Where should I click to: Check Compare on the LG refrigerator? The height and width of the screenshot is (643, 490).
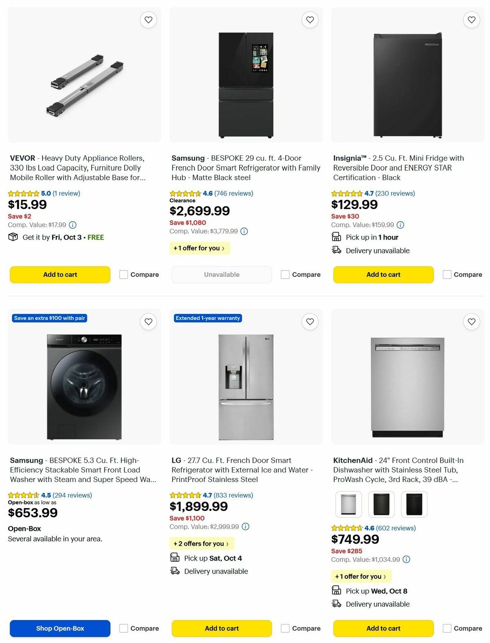point(285,628)
